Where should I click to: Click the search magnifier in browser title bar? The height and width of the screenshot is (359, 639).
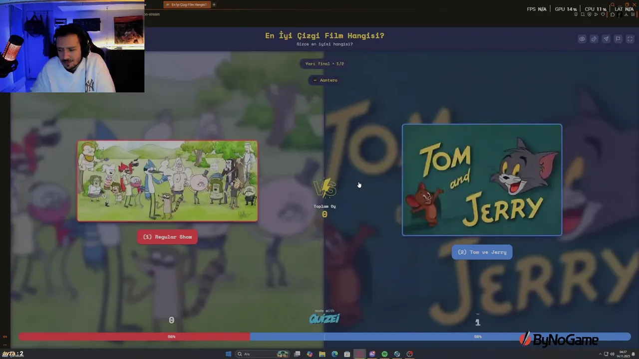point(613,4)
